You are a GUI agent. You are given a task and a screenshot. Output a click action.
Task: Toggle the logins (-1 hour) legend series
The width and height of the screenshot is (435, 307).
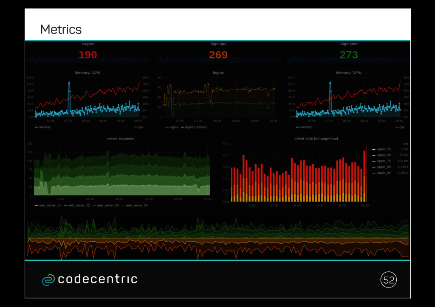tap(194, 127)
